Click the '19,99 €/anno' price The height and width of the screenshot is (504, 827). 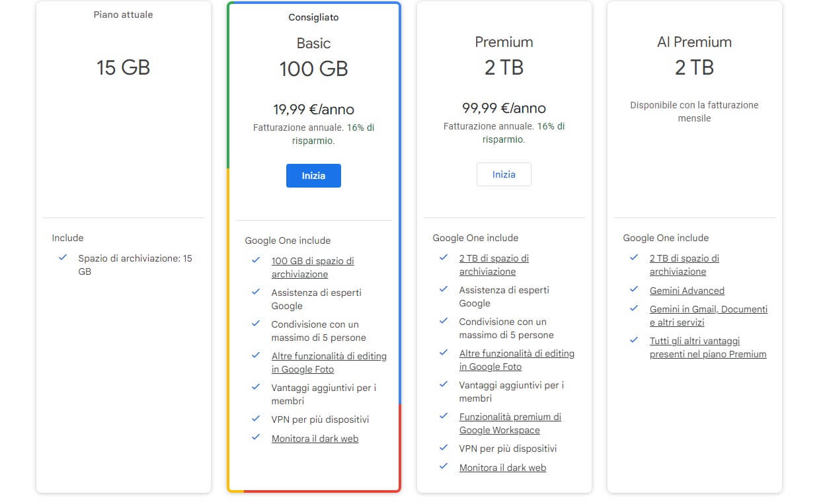pos(313,110)
